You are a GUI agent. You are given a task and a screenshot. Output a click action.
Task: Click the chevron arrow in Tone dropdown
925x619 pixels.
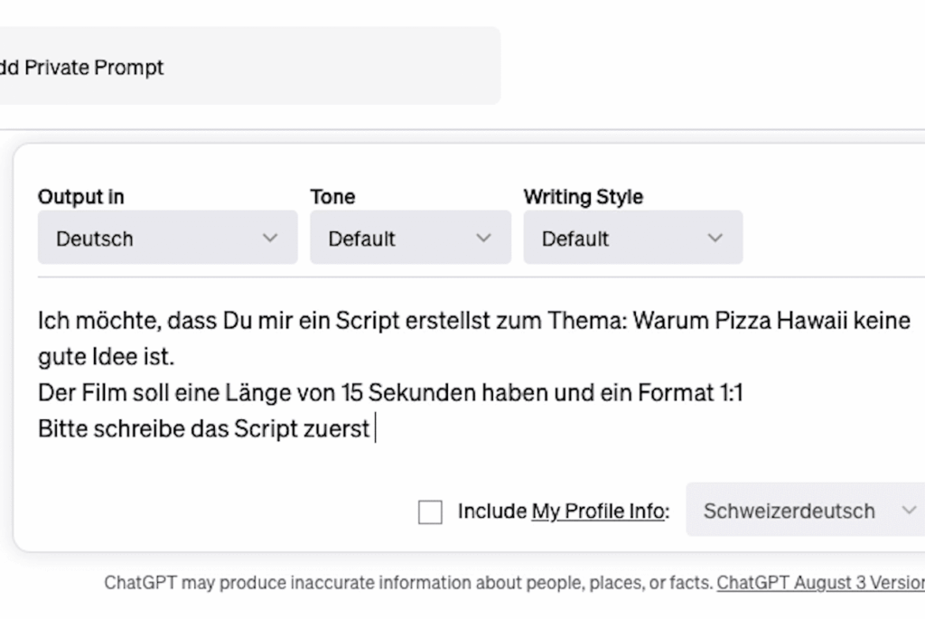(484, 239)
